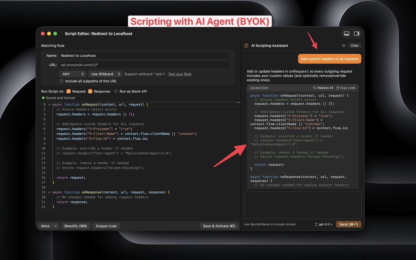Edit the rule Name field

144,56
